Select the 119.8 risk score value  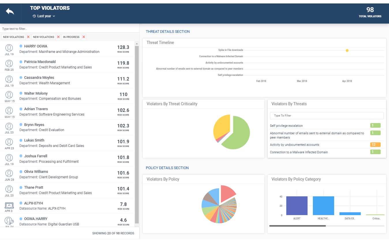[x=123, y=63]
